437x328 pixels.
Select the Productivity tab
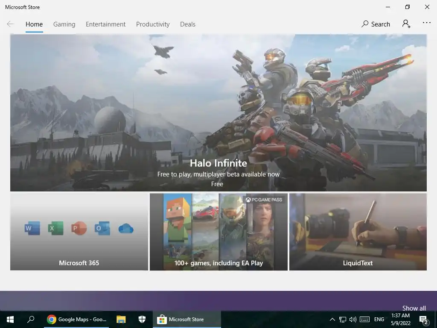pos(153,24)
